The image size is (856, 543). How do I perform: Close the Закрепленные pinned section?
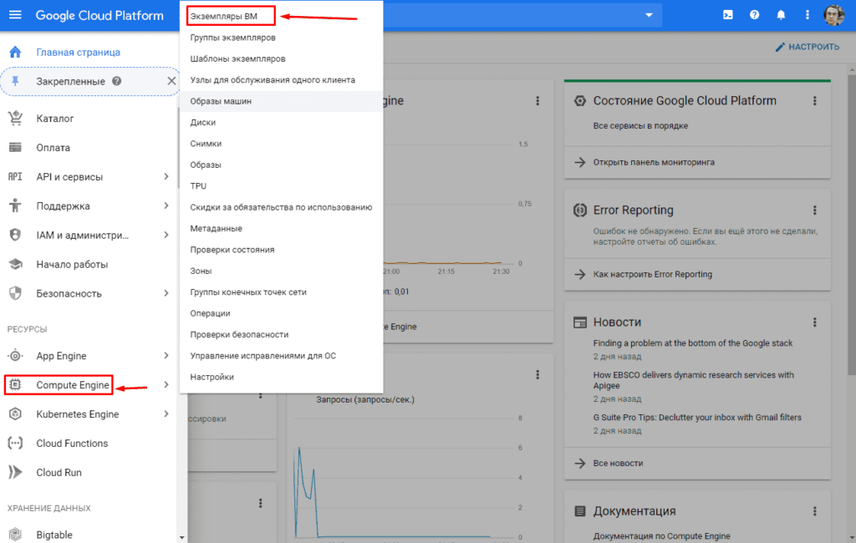pyautogui.click(x=171, y=81)
